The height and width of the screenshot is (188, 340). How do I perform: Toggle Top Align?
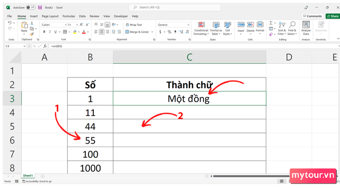click(96, 25)
